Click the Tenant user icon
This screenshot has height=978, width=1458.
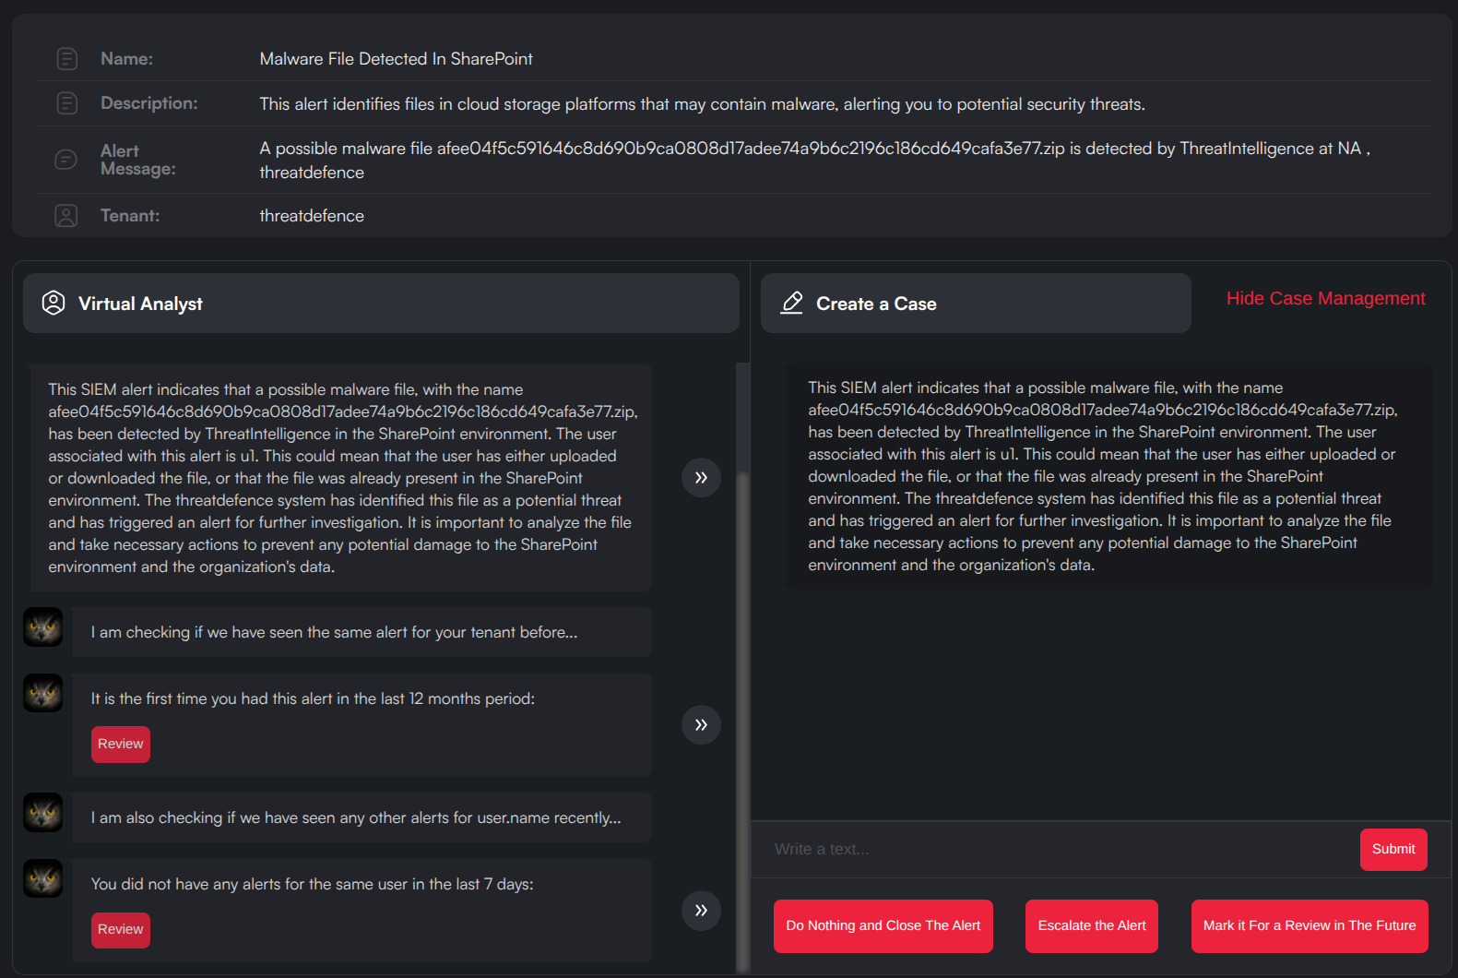tap(66, 216)
